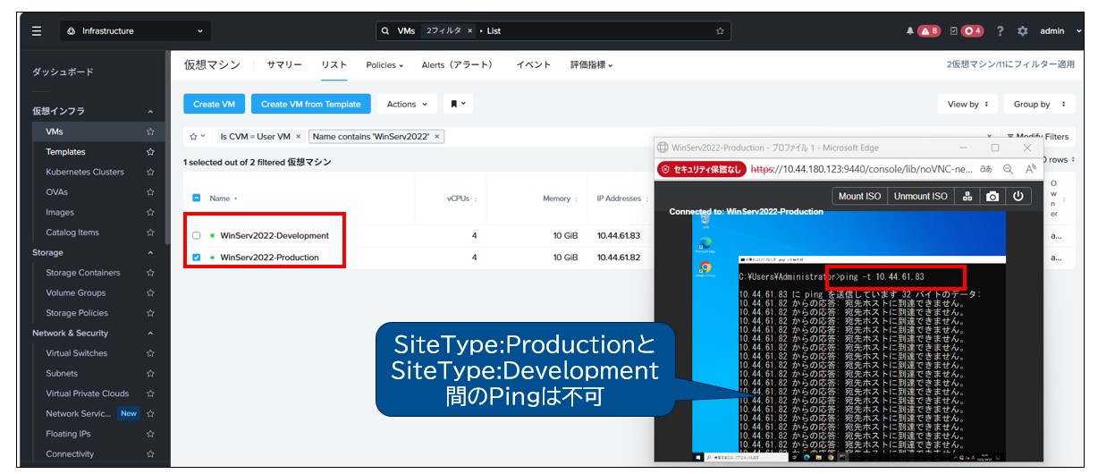Favorite the Templates sidebar item star

[x=150, y=152]
